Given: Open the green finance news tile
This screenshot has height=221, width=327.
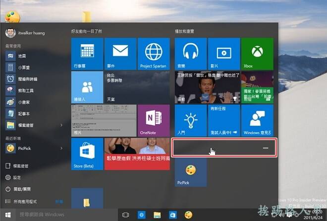Looking at the screenshot, I should [x=257, y=87].
